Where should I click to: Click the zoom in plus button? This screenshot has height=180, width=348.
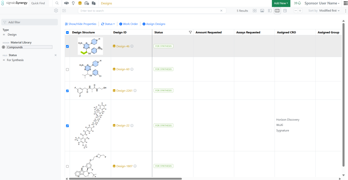coord(300,11)
